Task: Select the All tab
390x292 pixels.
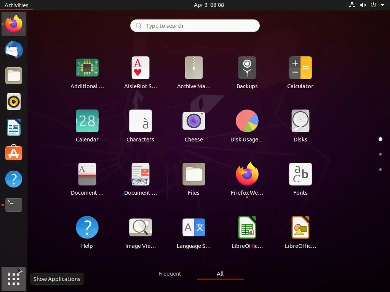Action: [220, 274]
